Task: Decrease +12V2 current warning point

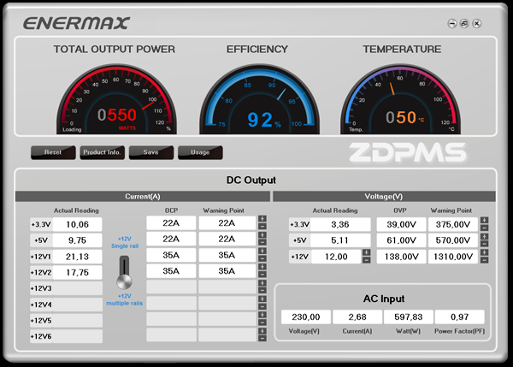Action: point(262,275)
